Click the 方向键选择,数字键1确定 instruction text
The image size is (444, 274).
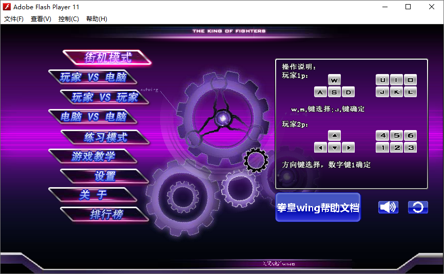click(326, 165)
